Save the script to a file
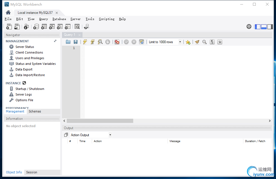The width and height of the screenshot is (276, 179). [76, 42]
